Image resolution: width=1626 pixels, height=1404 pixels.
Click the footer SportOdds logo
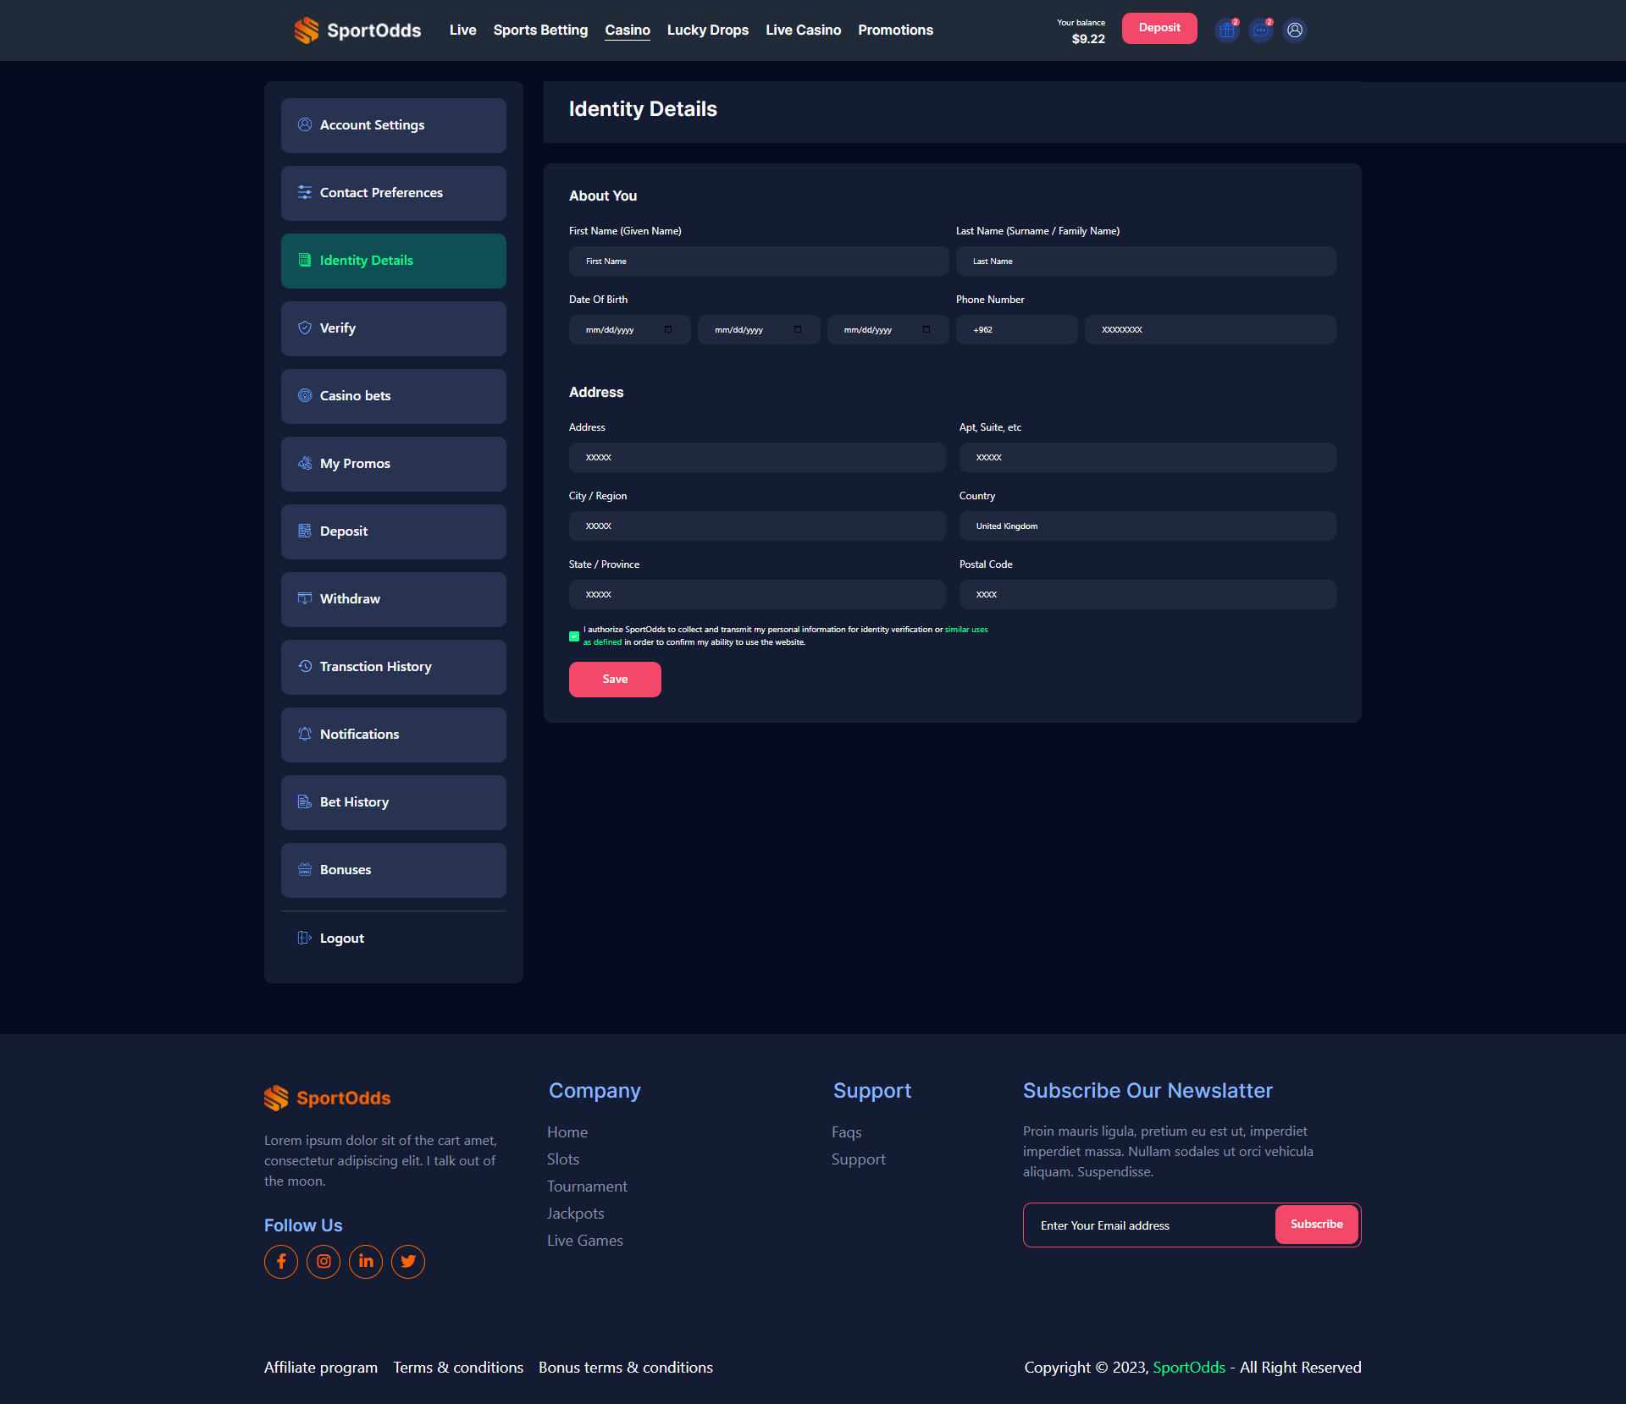point(328,1098)
